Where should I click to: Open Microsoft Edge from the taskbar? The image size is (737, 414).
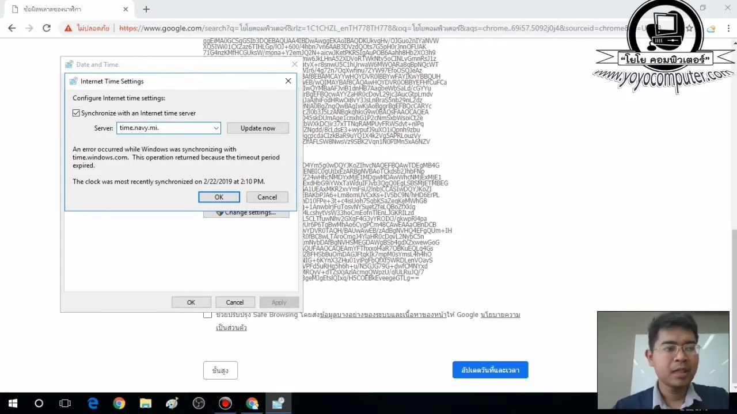click(93, 403)
